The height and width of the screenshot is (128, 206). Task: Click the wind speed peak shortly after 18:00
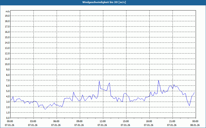tap(159, 80)
